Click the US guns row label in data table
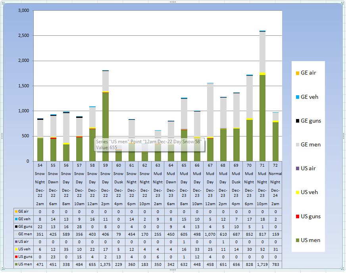The image size is (346, 273). click(23, 256)
